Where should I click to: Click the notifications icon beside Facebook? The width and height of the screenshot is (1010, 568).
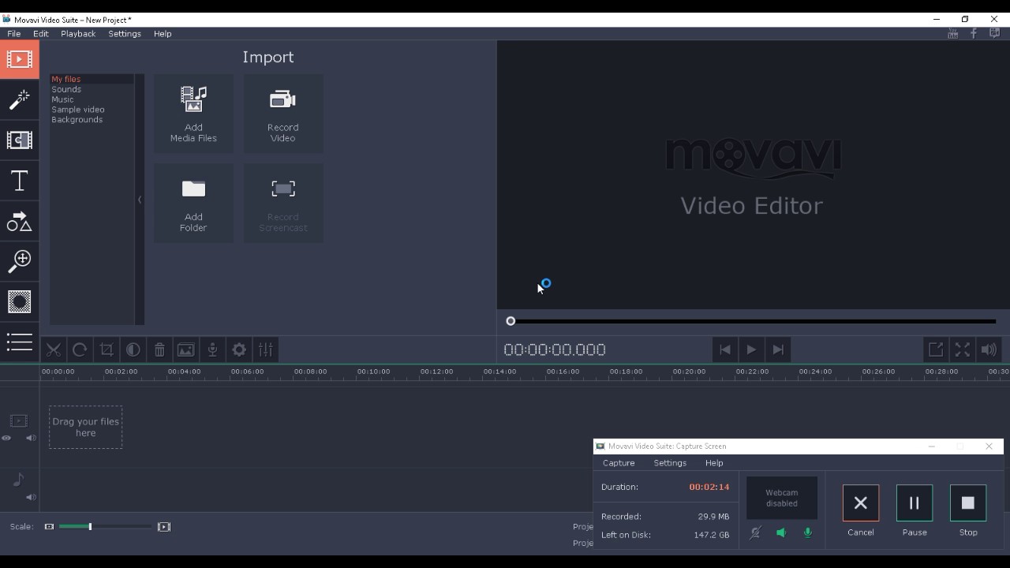[994, 33]
